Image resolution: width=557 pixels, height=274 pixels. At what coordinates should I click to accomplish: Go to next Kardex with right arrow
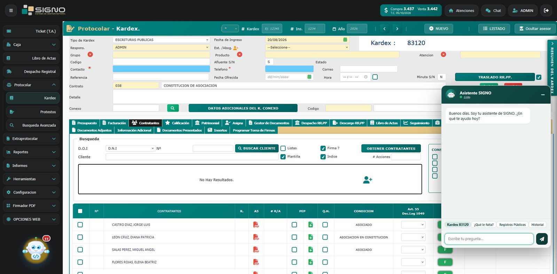point(397,29)
